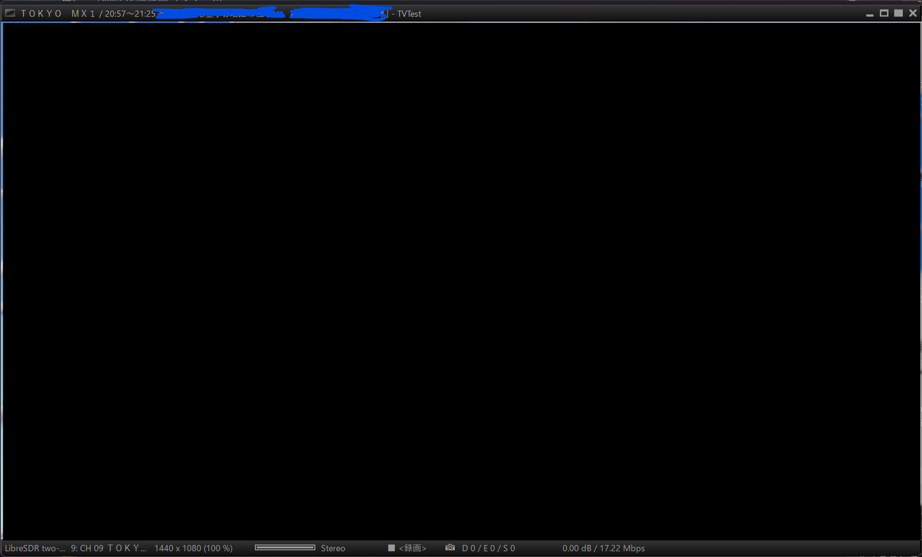Click the black video display area
922x557 pixels.
(x=462, y=281)
